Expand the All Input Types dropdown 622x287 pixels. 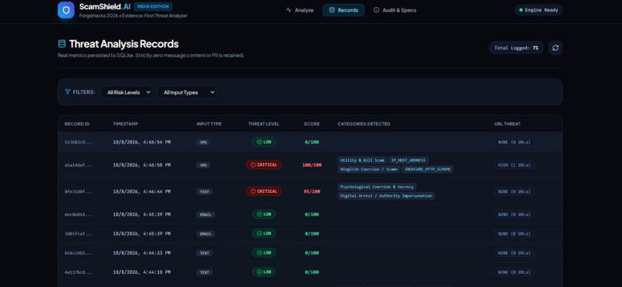(187, 93)
